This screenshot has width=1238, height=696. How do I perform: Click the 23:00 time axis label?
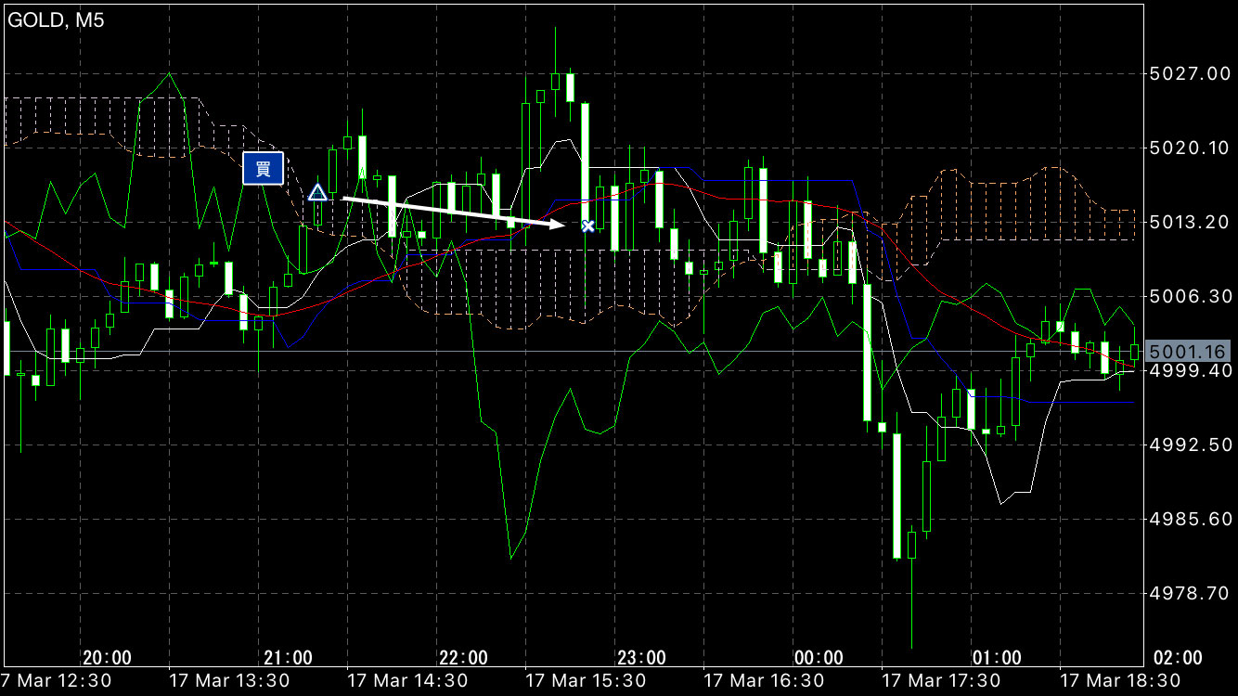click(x=642, y=658)
